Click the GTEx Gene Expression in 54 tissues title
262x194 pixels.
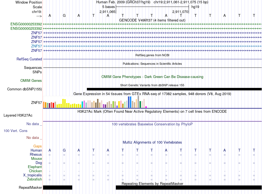152,94
